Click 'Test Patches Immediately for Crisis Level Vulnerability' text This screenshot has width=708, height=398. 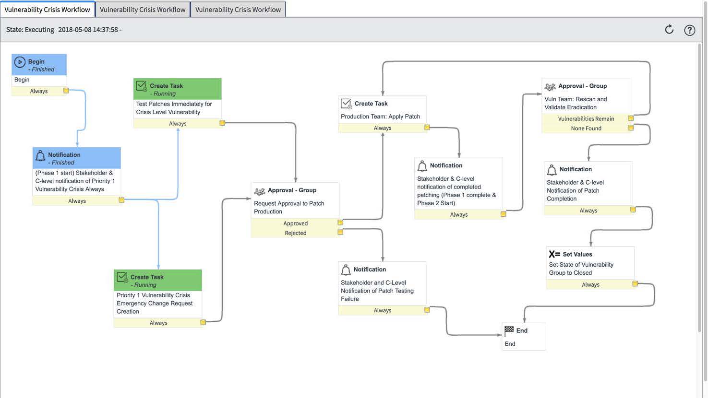tap(174, 108)
